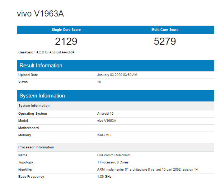220x181 pixels.
Task: Click the Views count value 28
Action: click(99, 82)
